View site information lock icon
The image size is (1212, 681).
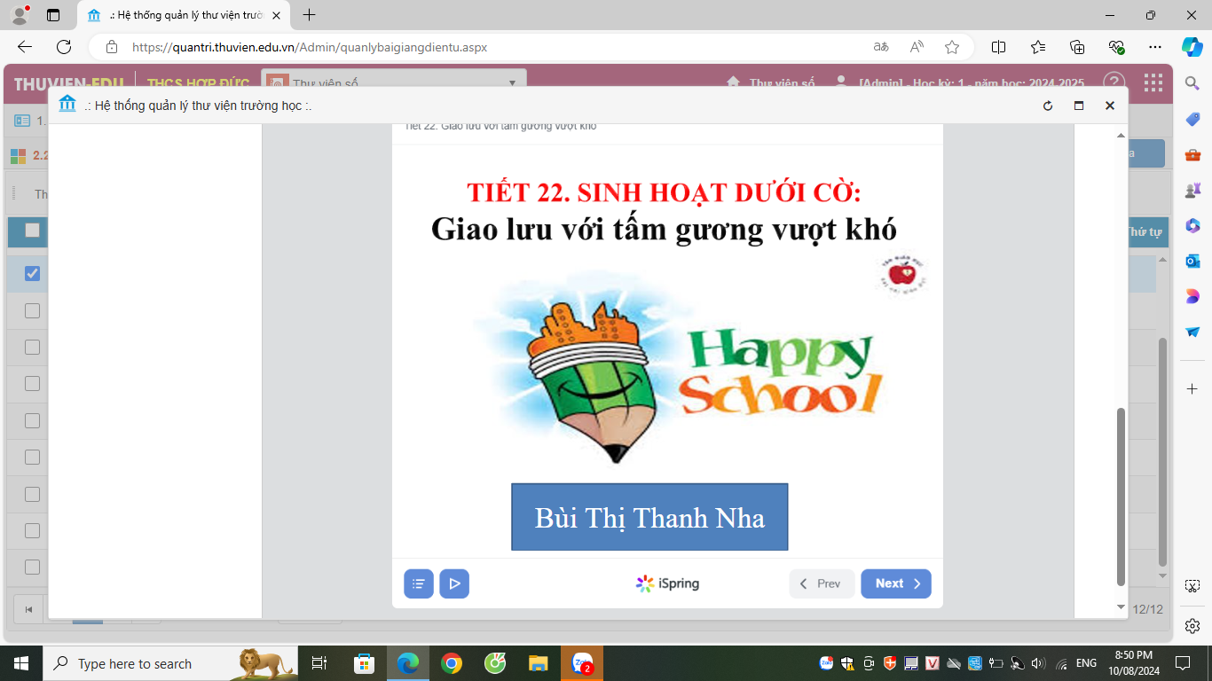[112, 47]
